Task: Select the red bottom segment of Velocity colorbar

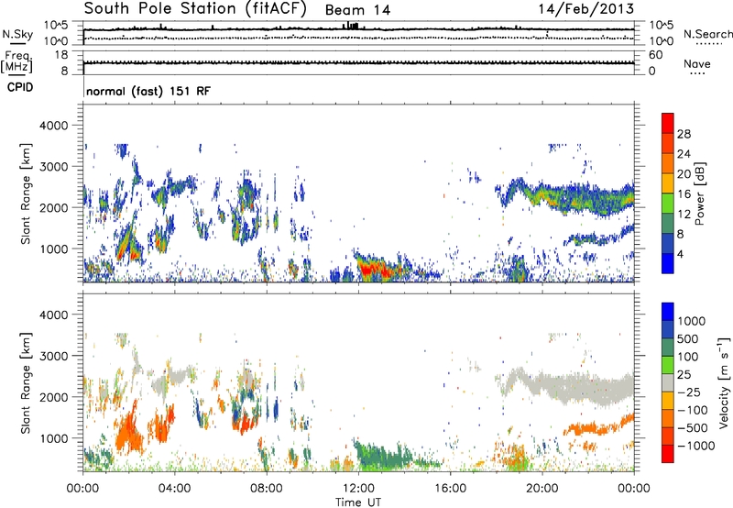Action: tap(668, 454)
